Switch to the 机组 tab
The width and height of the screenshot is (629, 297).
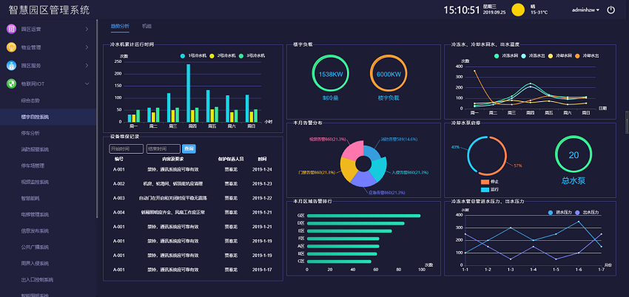coord(147,26)
